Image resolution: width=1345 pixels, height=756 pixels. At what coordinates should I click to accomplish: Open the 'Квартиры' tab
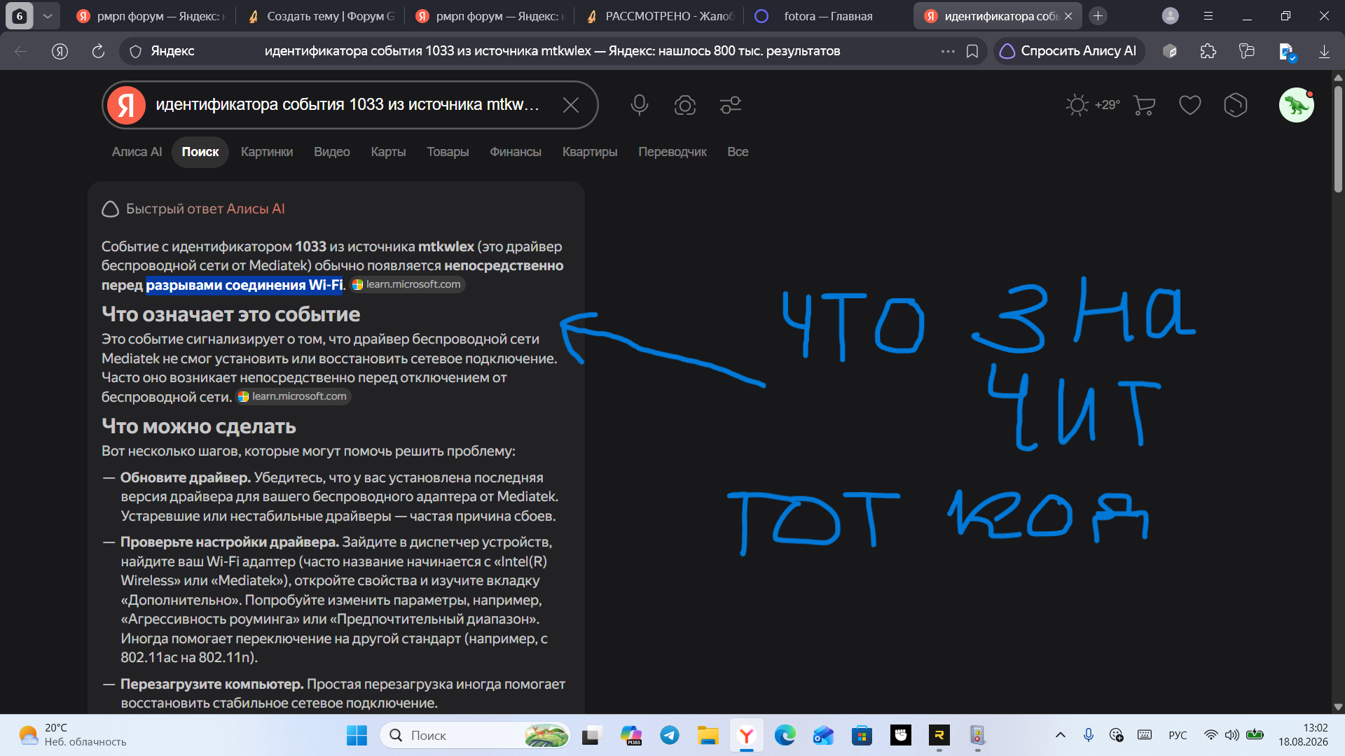point(590,152)
